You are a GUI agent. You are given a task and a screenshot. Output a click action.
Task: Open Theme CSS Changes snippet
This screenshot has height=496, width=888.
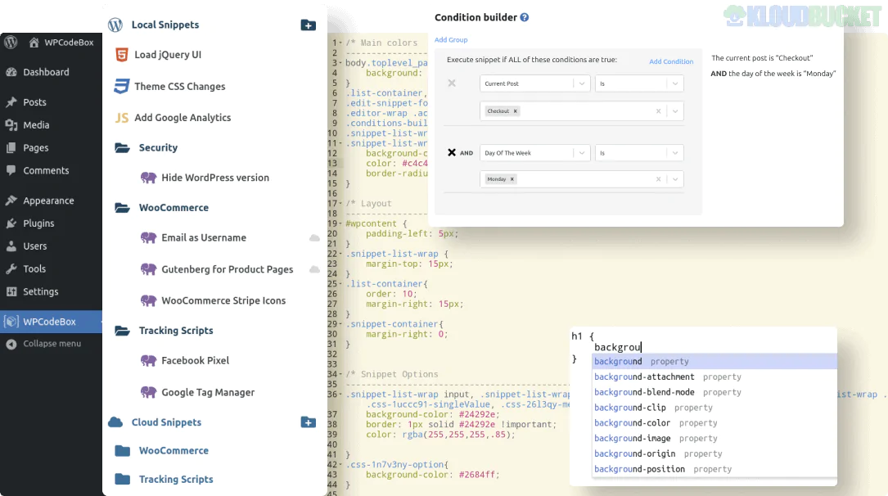179,87
